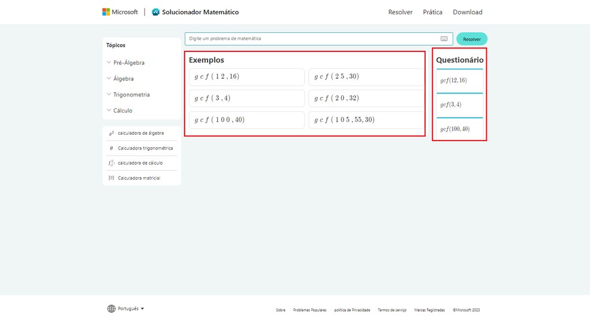Expand the Cálculo topic
Viewport: 590px width, 322px height.
point(119,111)
